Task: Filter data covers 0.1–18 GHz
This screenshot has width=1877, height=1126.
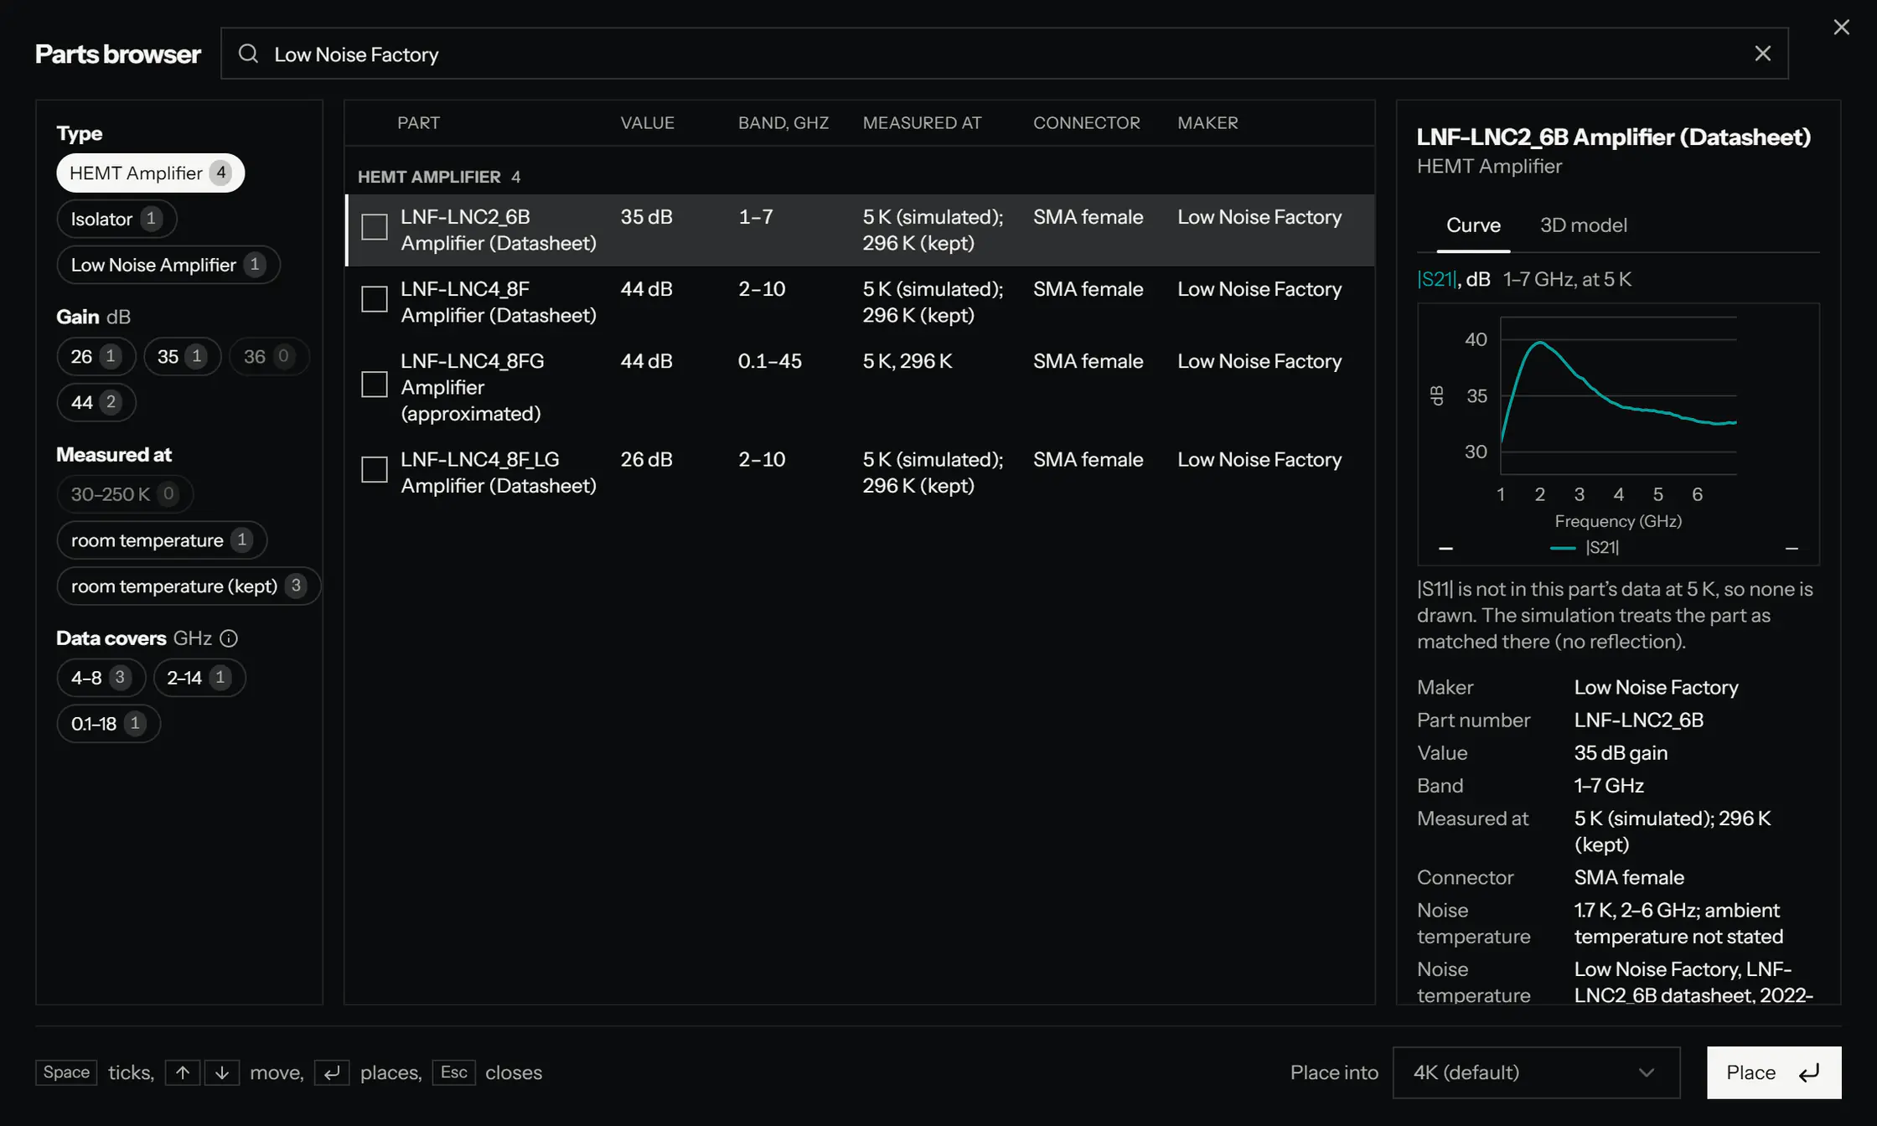Action: (x=108, y=723)
